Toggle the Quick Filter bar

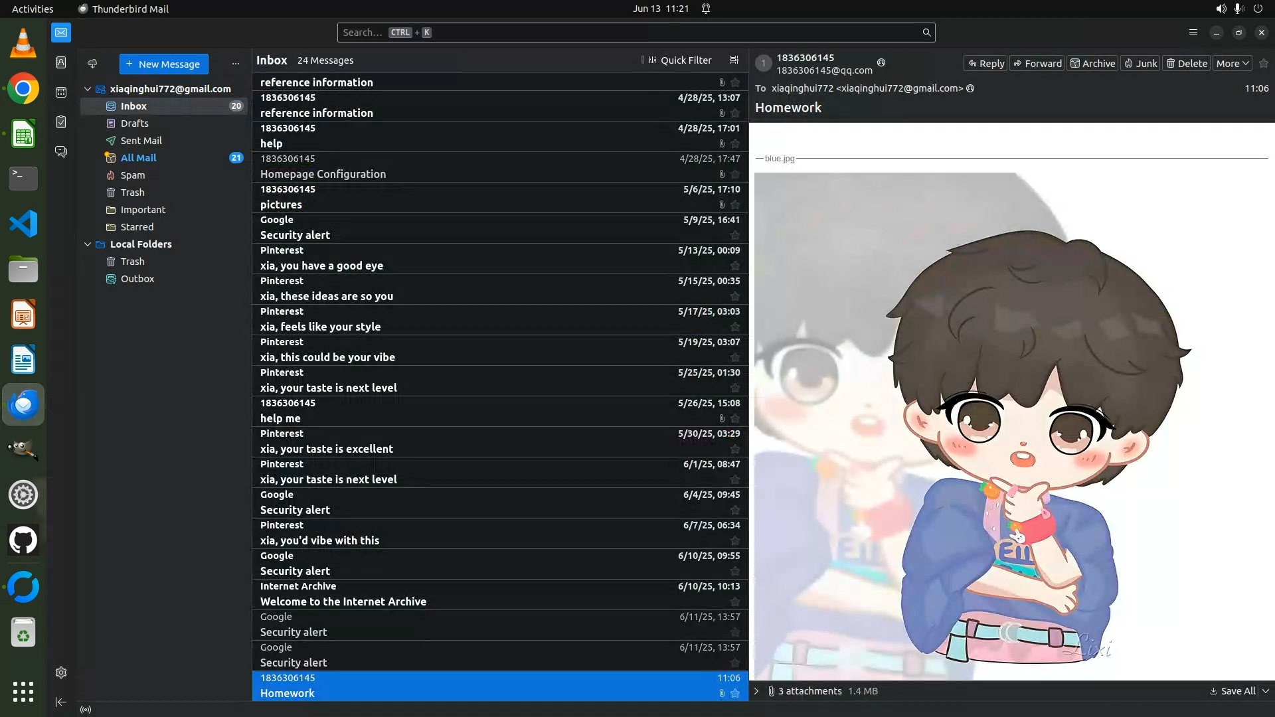coord(679,60)
